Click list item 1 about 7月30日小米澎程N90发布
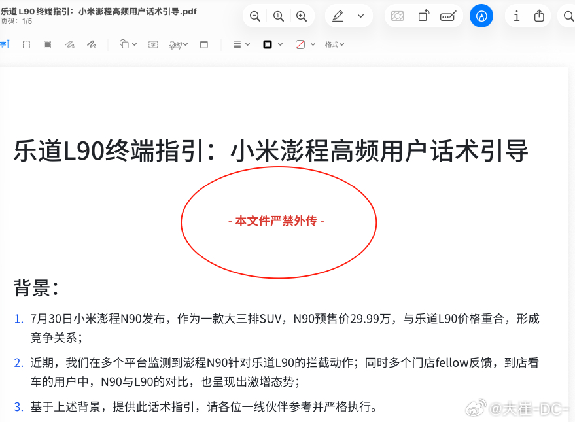 [x=277, y=328]
